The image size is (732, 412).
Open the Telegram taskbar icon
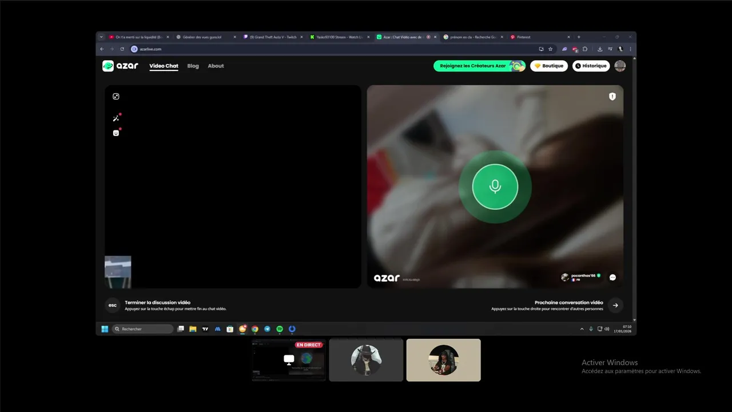point(267,329)
